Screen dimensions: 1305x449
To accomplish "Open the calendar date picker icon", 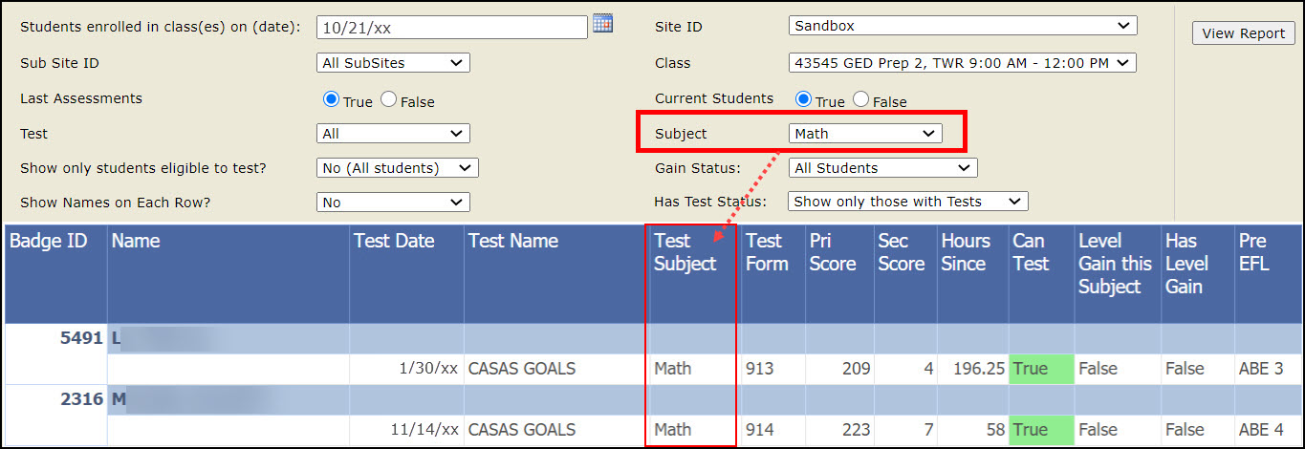I will pyautogui.click(x=602, y=24).
